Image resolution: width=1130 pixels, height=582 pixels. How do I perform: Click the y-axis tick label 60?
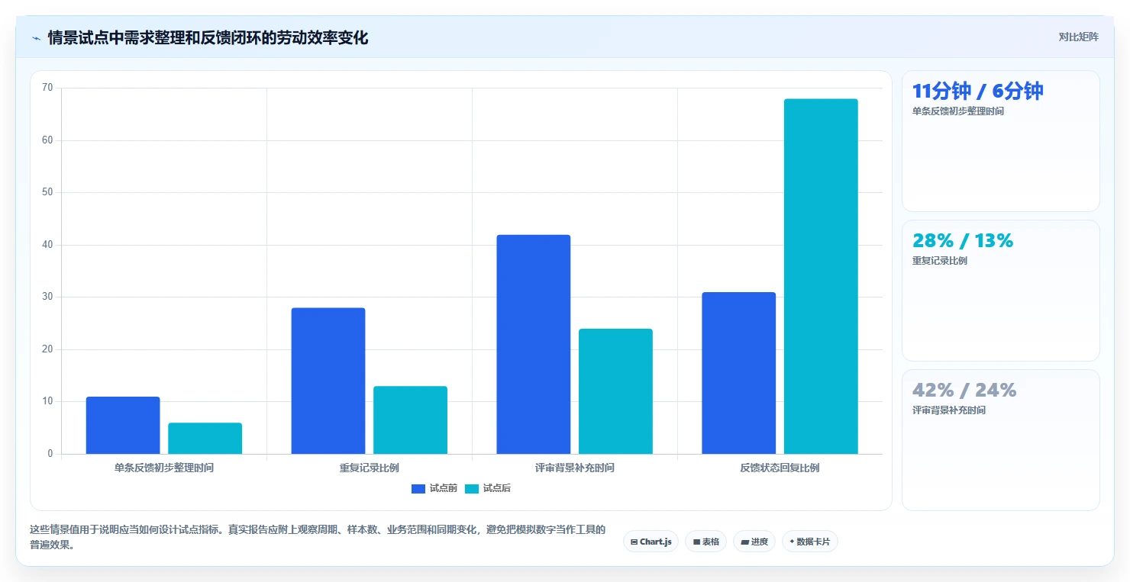47,140
